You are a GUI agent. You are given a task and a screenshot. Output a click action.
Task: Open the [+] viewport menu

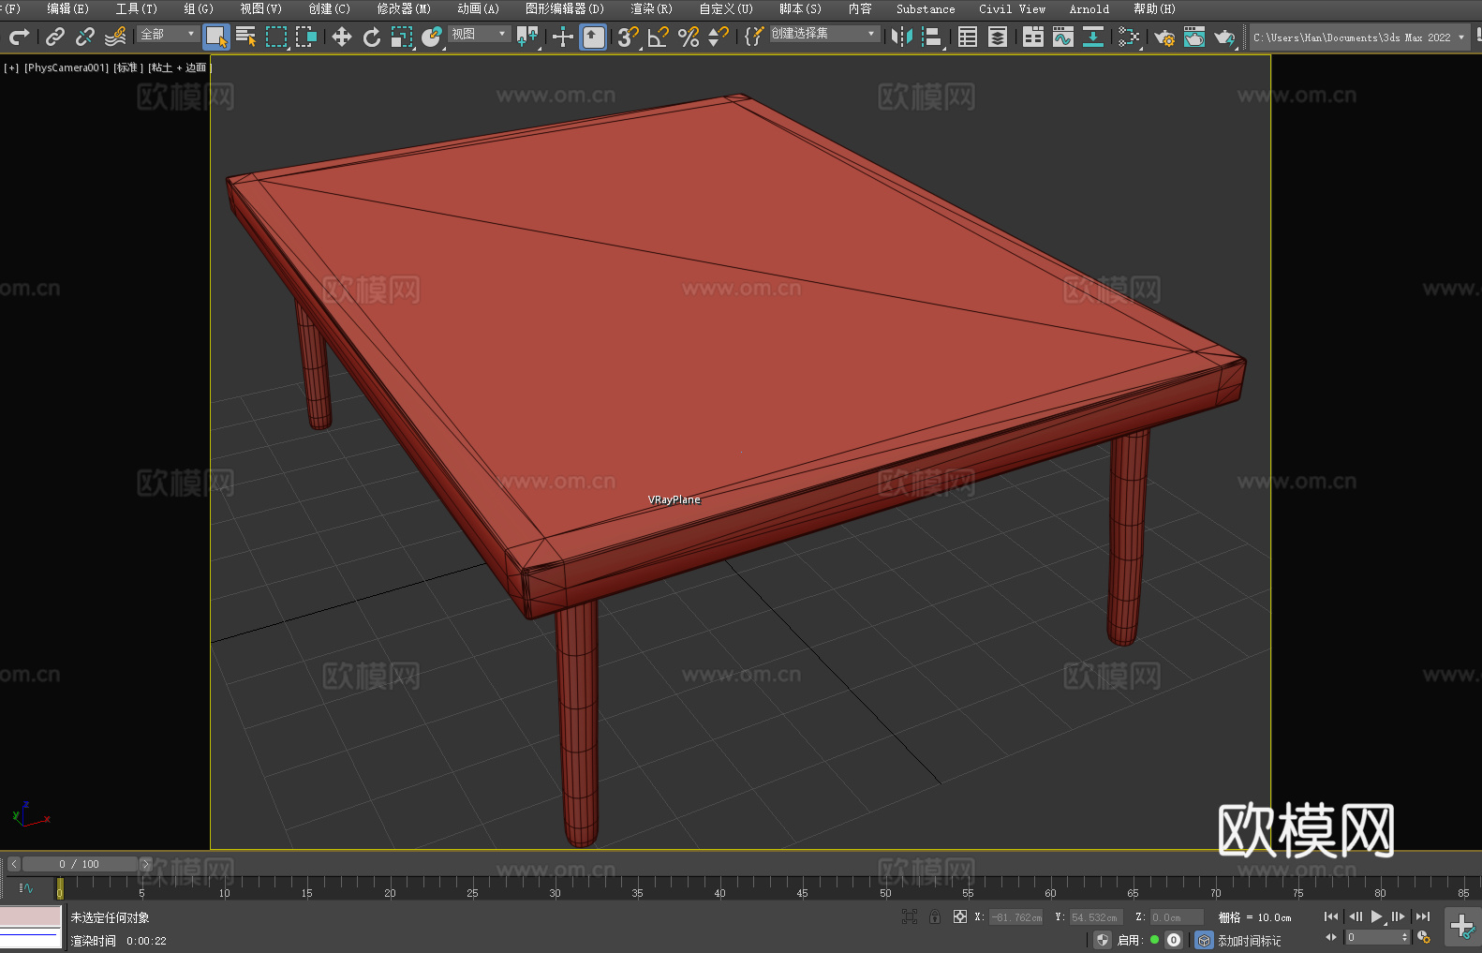point(11,67)
